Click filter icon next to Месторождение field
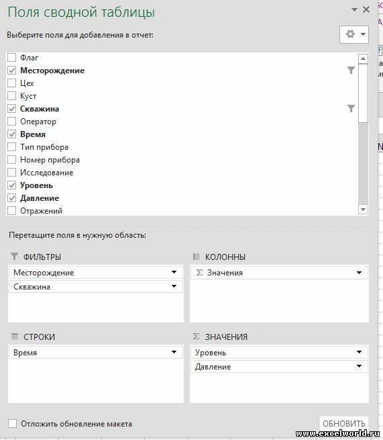Image resolution: width=383 pixels, height=440 pixels. pyautogui.click(x=351, y=70)
